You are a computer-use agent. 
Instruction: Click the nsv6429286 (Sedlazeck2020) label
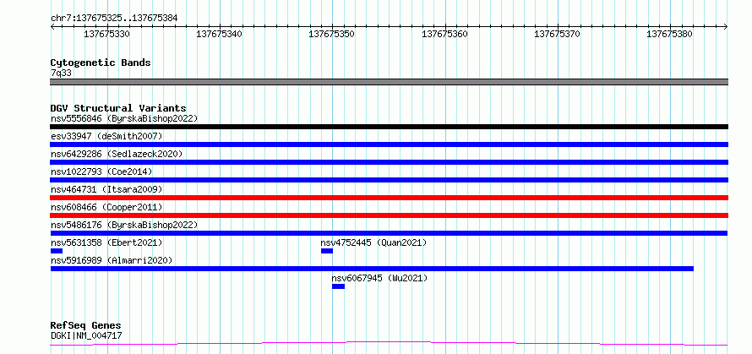117,154
